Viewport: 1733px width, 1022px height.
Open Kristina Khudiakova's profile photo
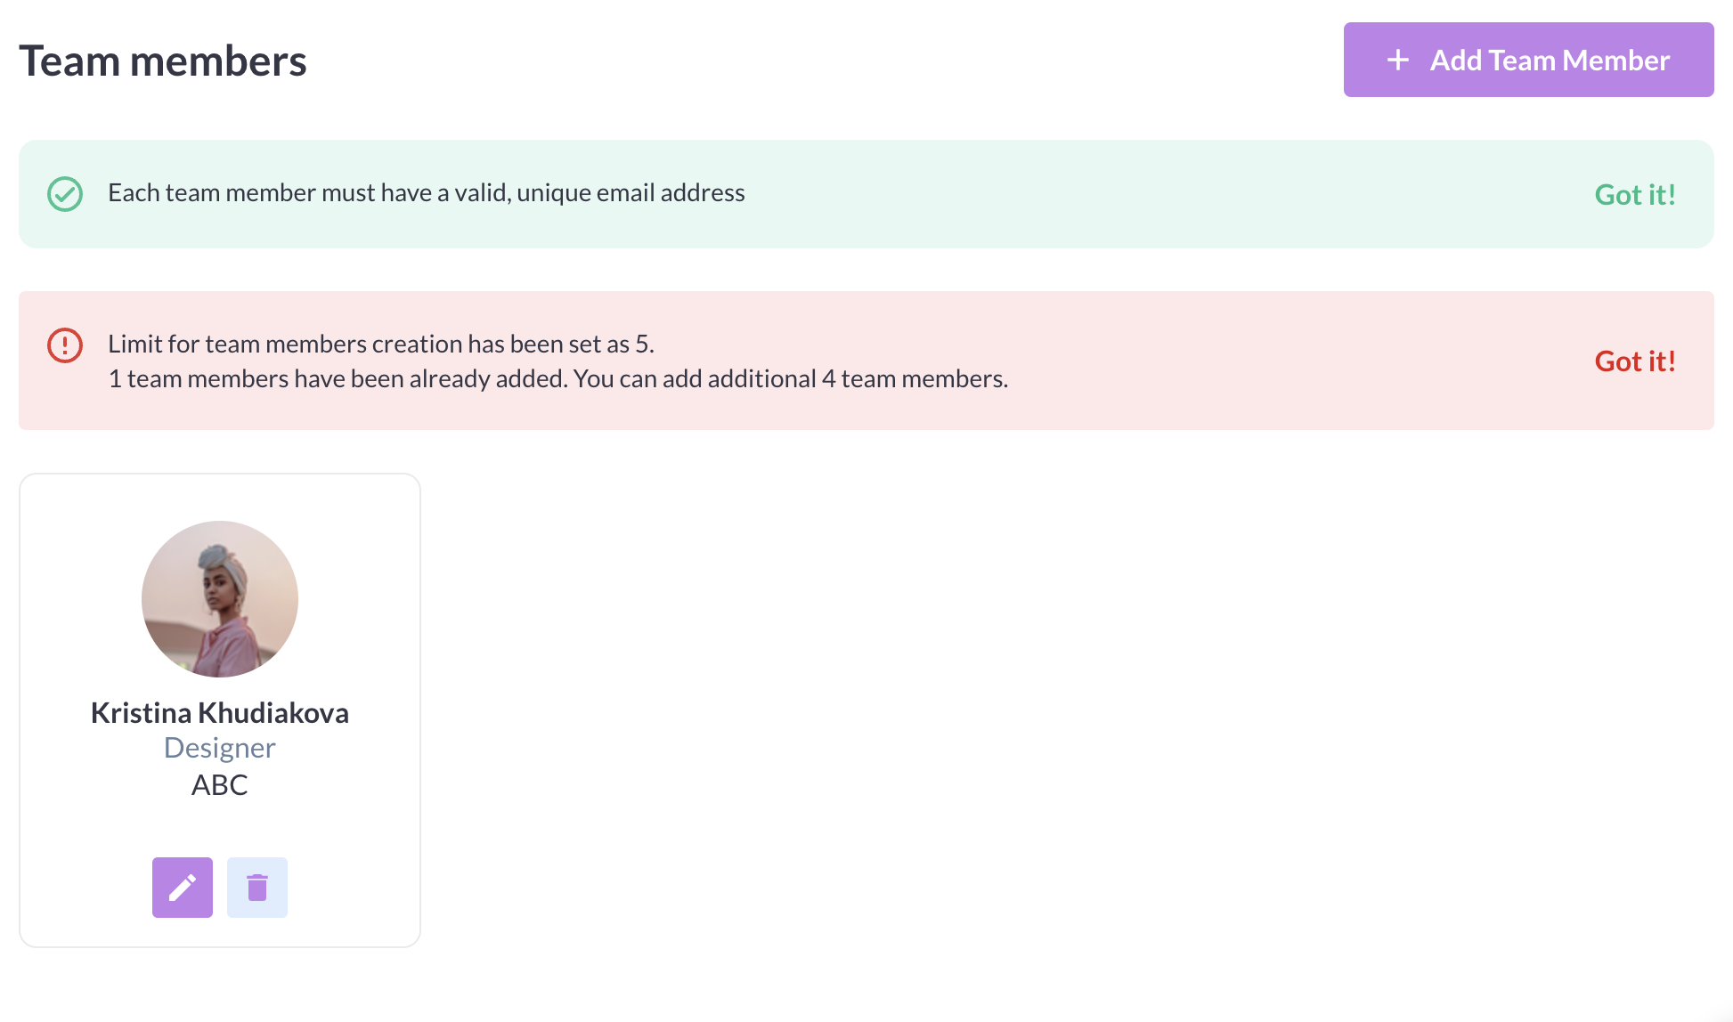pyautogui.click(x=220, y=599)
